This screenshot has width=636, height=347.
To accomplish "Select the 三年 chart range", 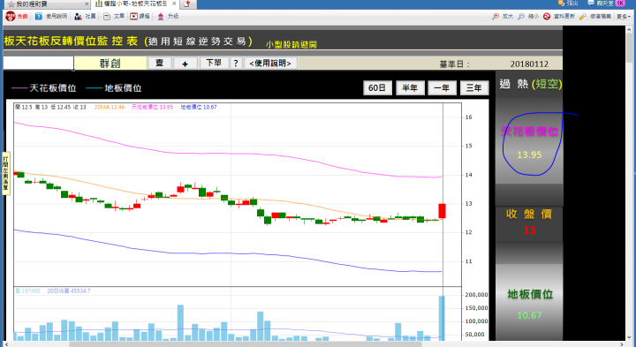I will [474, 88].
